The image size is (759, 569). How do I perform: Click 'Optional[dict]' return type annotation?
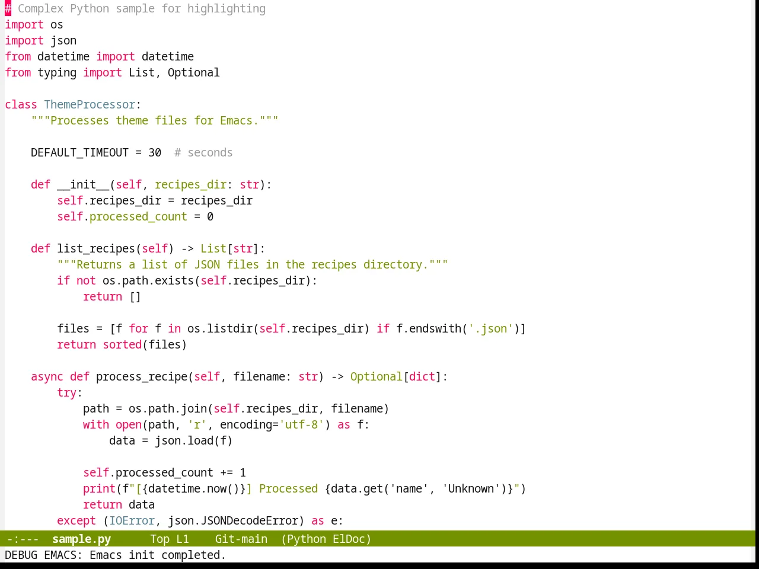pos(396,376)
